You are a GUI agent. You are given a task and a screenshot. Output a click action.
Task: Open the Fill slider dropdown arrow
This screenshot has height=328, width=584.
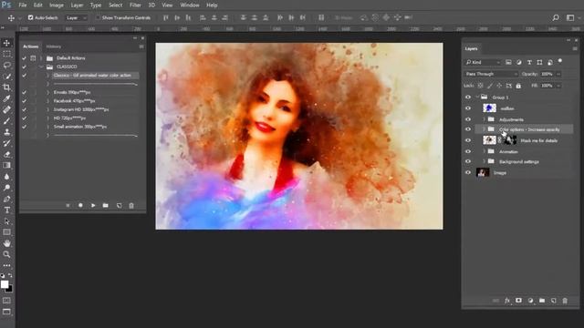coord(558,86)
